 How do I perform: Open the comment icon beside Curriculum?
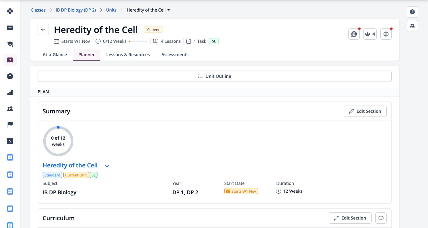[381, 218]
